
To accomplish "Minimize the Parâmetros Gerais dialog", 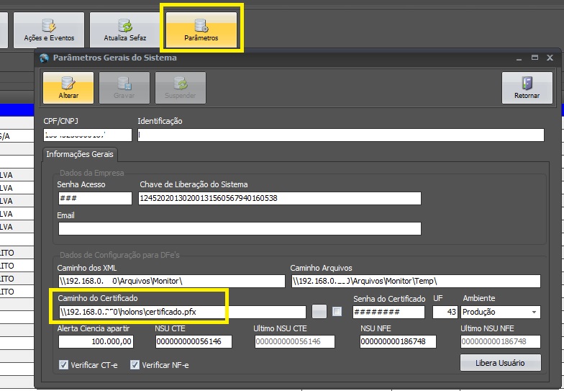I will click(519, 58).
